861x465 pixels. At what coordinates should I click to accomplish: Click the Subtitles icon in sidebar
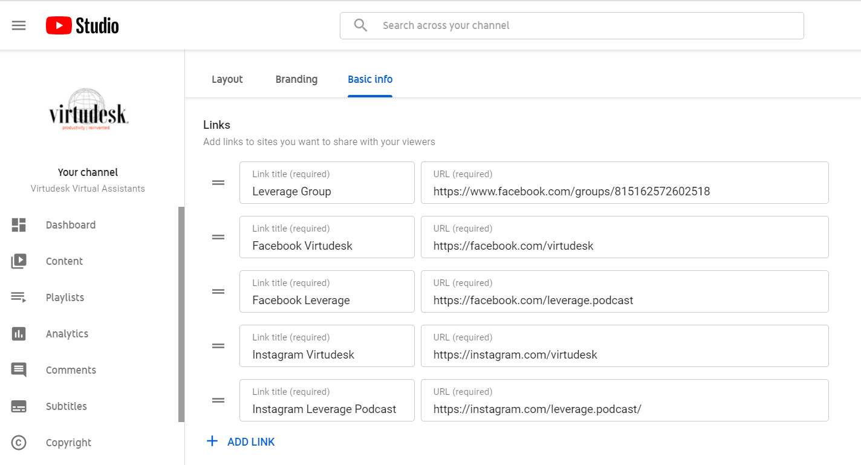(x=19, y=406)
